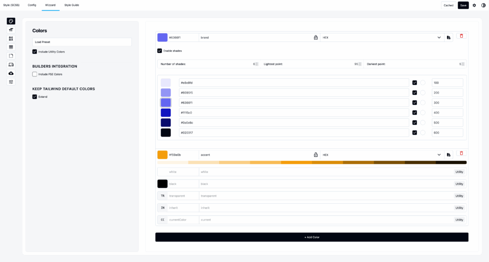The image size is (489, 262).
Task: Click the Utility tag on transparent row
Action: tap(459, 196)
